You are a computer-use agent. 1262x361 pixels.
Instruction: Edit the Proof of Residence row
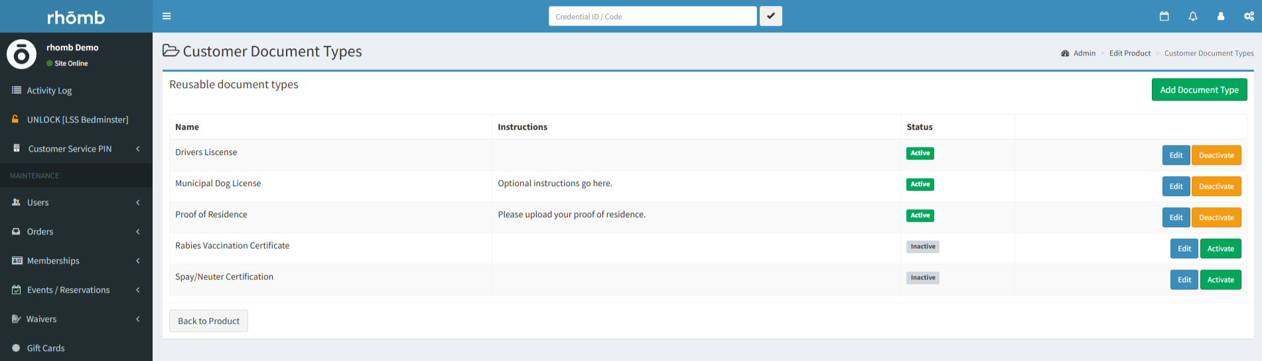pyautogui.click(x=1176, y=217)
